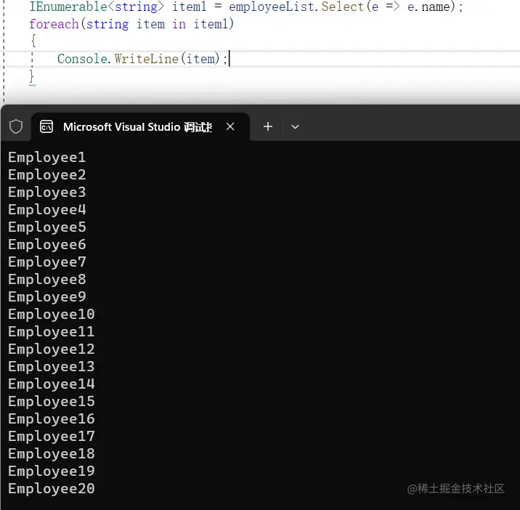Click the Employee1 output line
Viewport: 520px width, 510px height.
[x=46, y=157]
